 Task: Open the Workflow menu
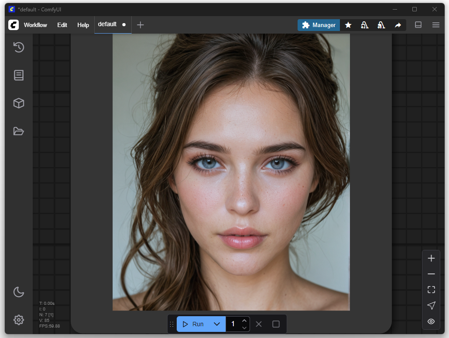[x=35, y=25]
